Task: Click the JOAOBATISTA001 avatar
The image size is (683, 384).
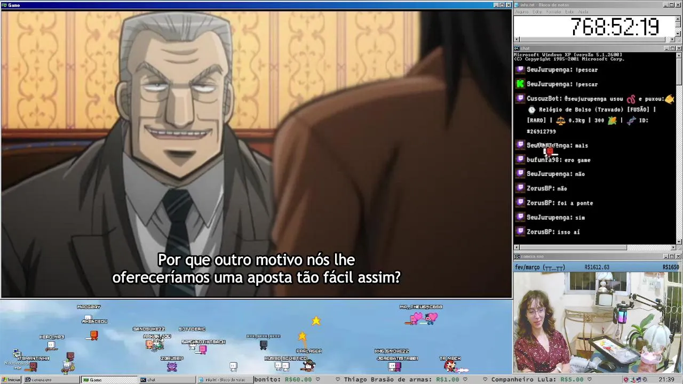Action: [x=394, y=366]
